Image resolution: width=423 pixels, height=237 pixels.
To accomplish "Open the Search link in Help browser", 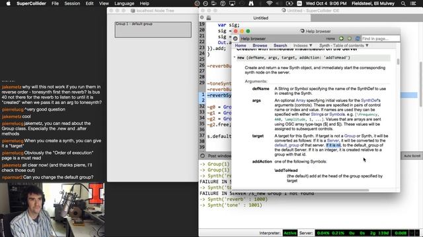I will 280,45.
